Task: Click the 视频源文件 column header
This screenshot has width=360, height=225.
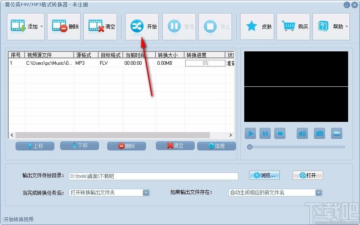Action: 49,55
